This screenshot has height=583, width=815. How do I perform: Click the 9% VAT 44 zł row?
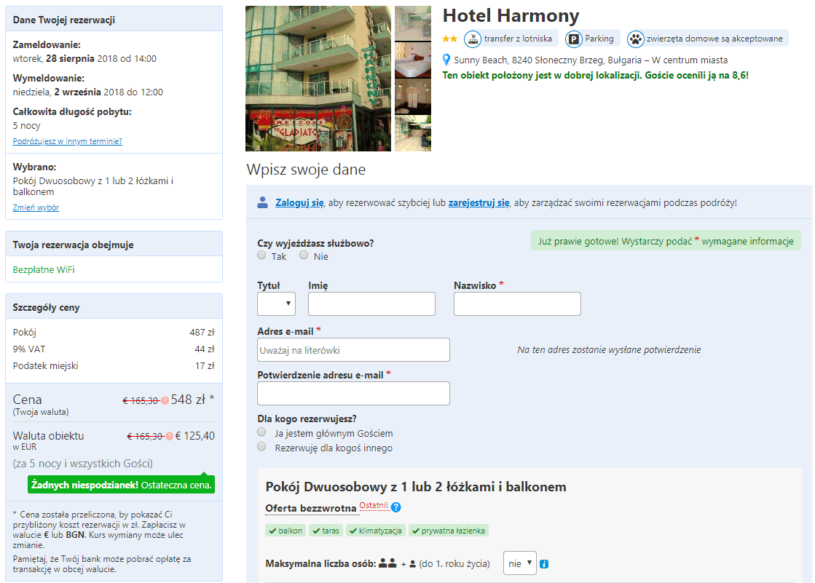[x=114, y=349]
